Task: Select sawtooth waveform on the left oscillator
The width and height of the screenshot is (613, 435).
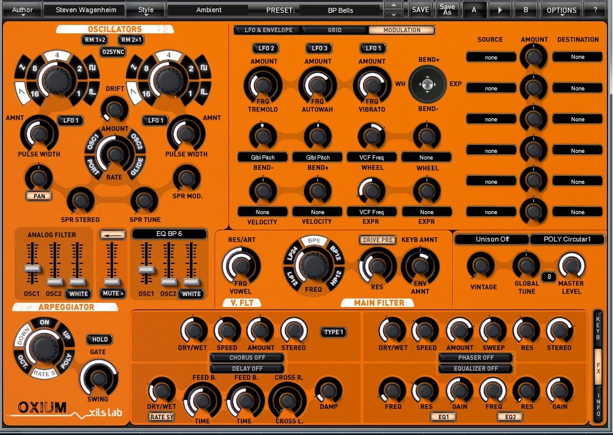Action: click(x=22, y=67)
